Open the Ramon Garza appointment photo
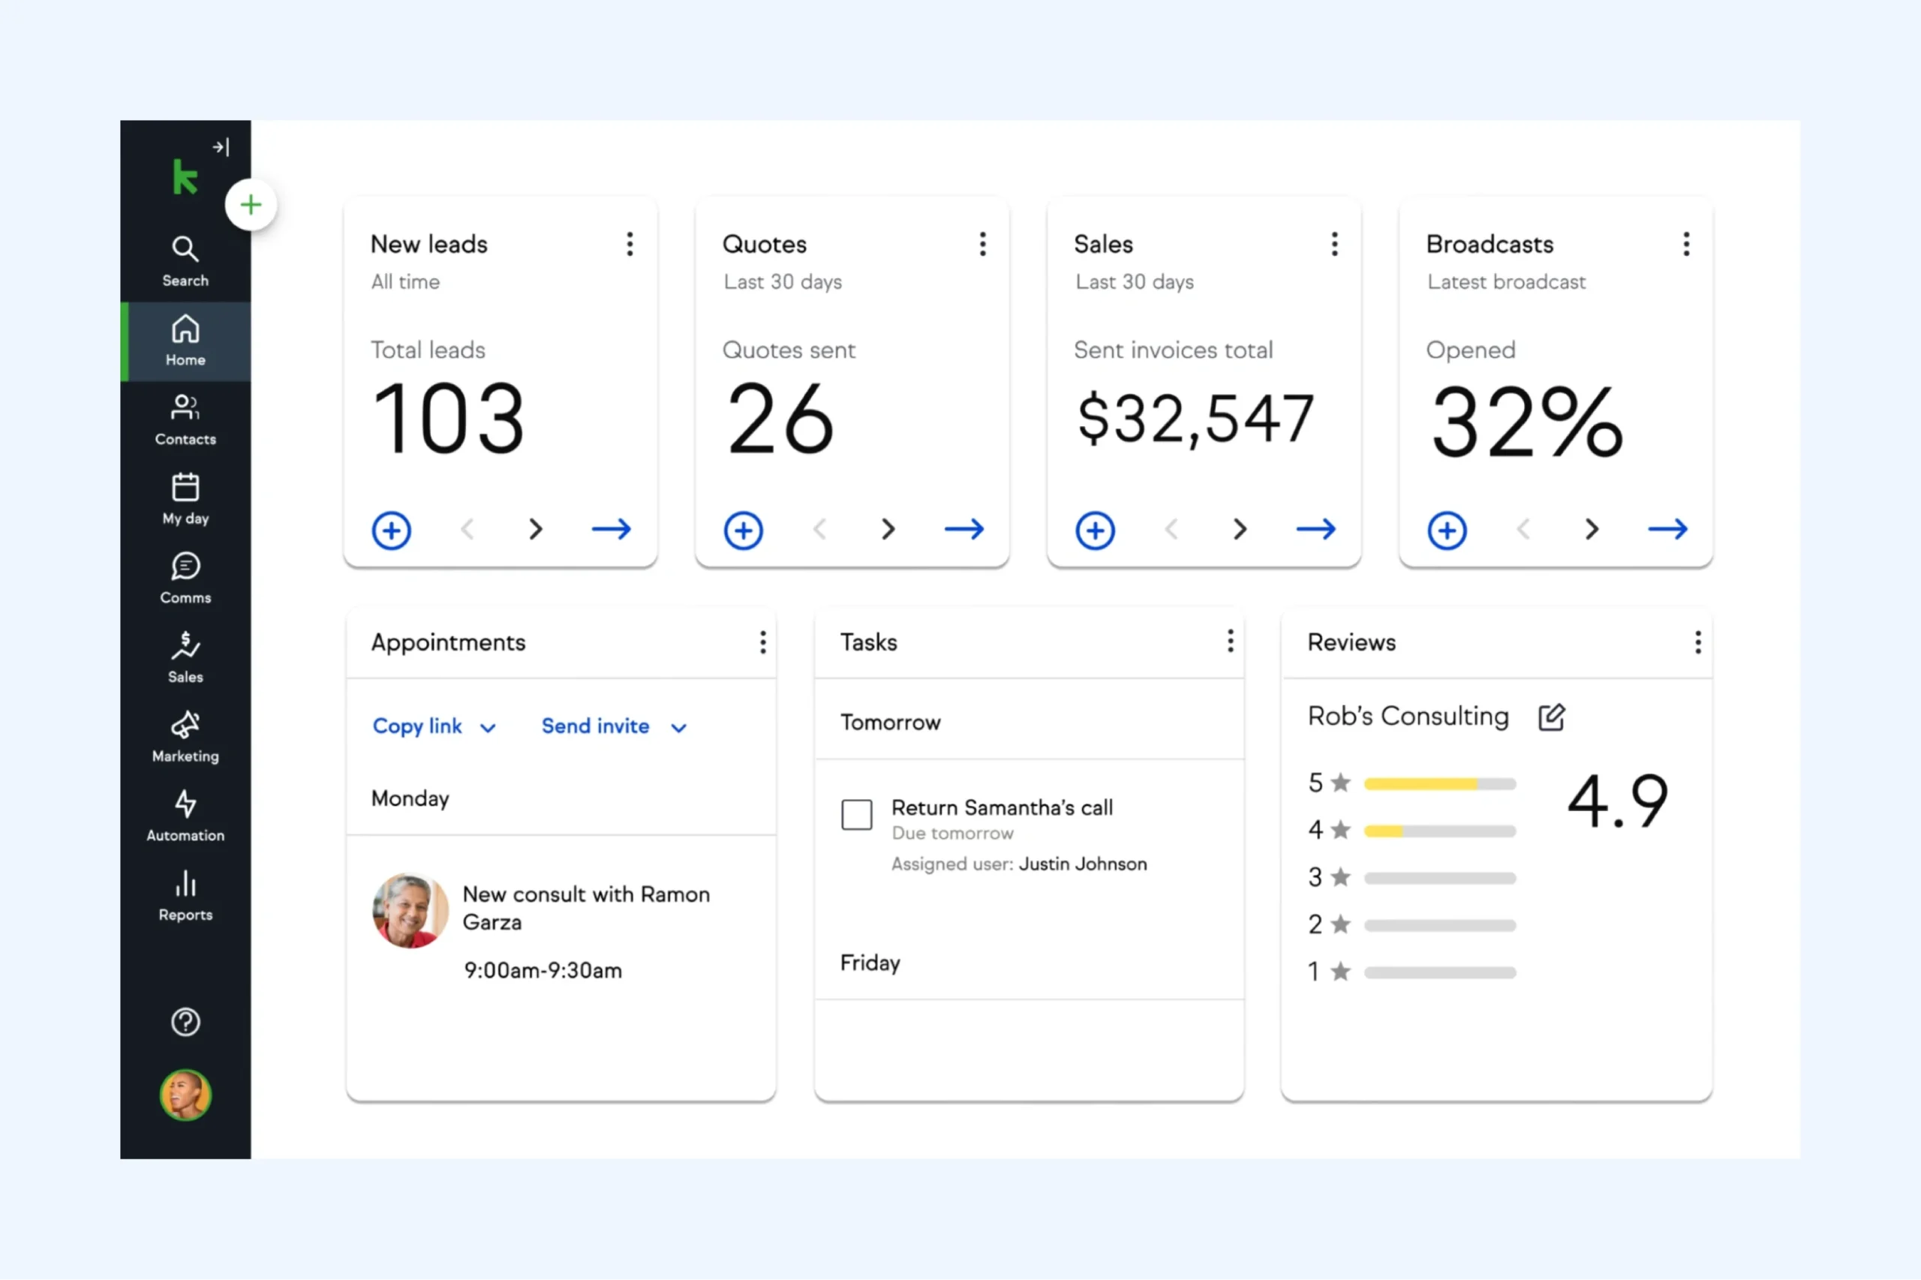 [410, 911]
